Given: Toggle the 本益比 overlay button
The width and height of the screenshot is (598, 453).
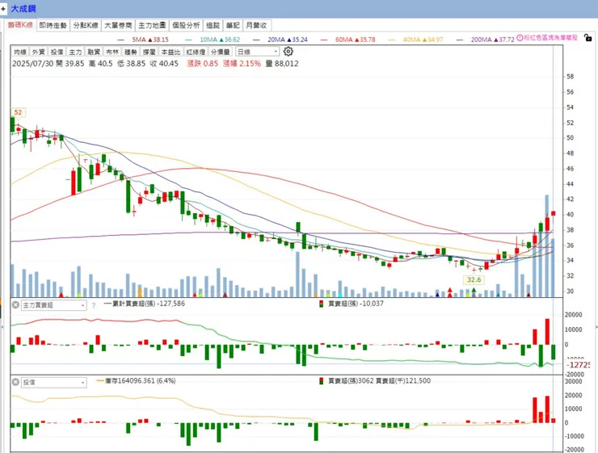Looking at the screenshot, I should [x=171, y=52].
